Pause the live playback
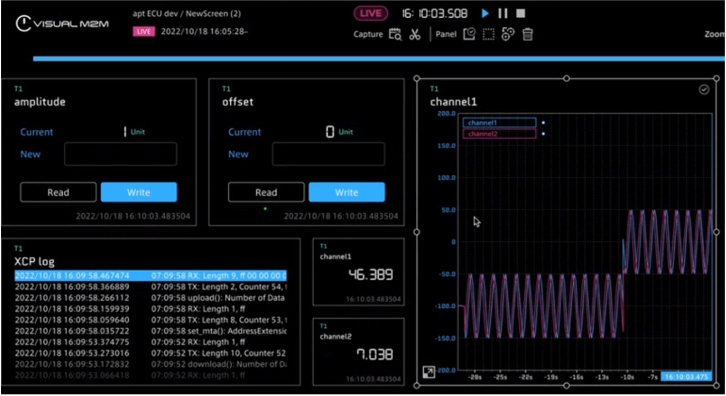This screenshot has width=726, height=396. click(x=503, y=13)
